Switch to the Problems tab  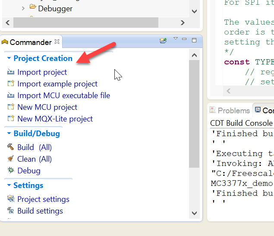(x=230, y=111)
